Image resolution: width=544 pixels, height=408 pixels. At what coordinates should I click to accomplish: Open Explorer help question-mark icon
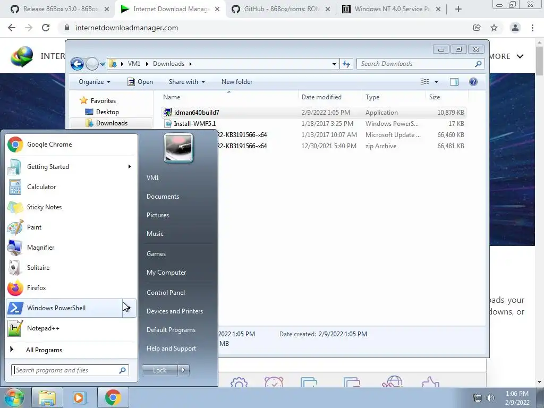point(473,82)
